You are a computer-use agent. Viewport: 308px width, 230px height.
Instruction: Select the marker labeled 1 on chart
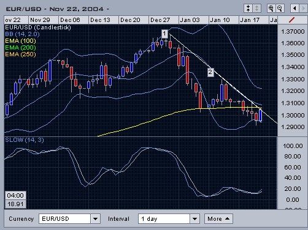point(164,34)
